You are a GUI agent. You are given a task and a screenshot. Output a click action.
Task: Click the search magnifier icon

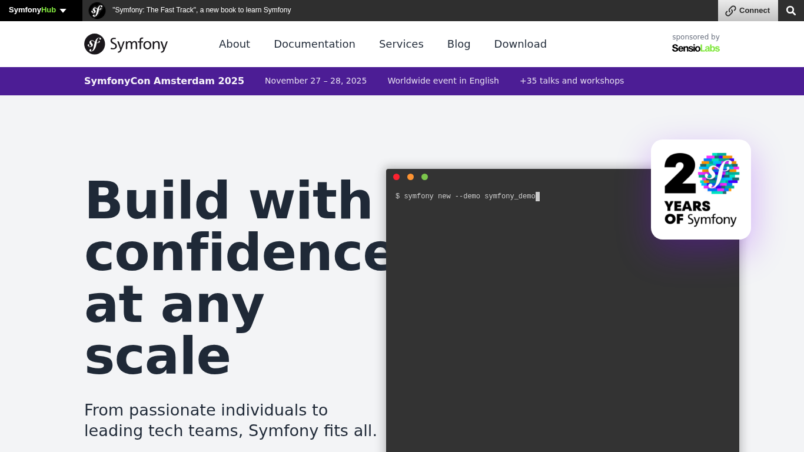[791, 11]
